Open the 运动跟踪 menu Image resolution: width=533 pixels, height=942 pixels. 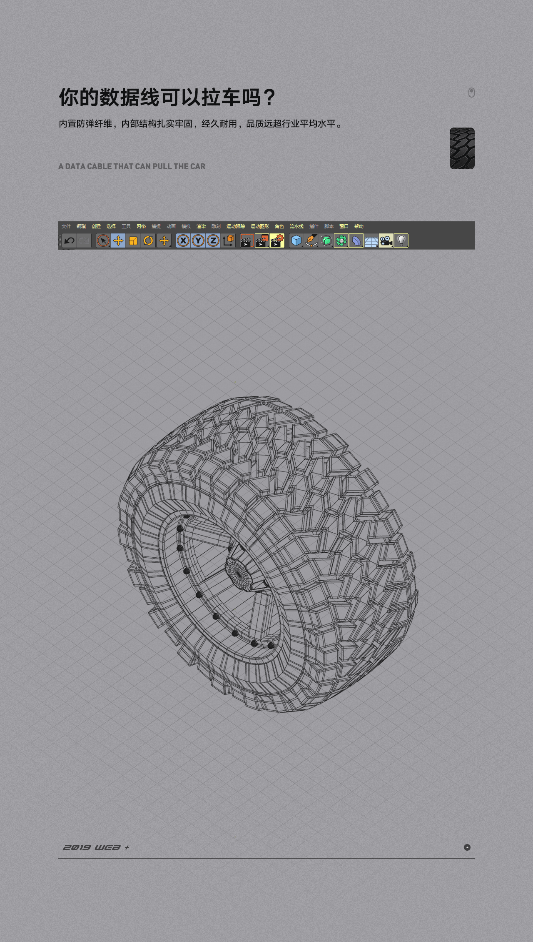point(236,226)
